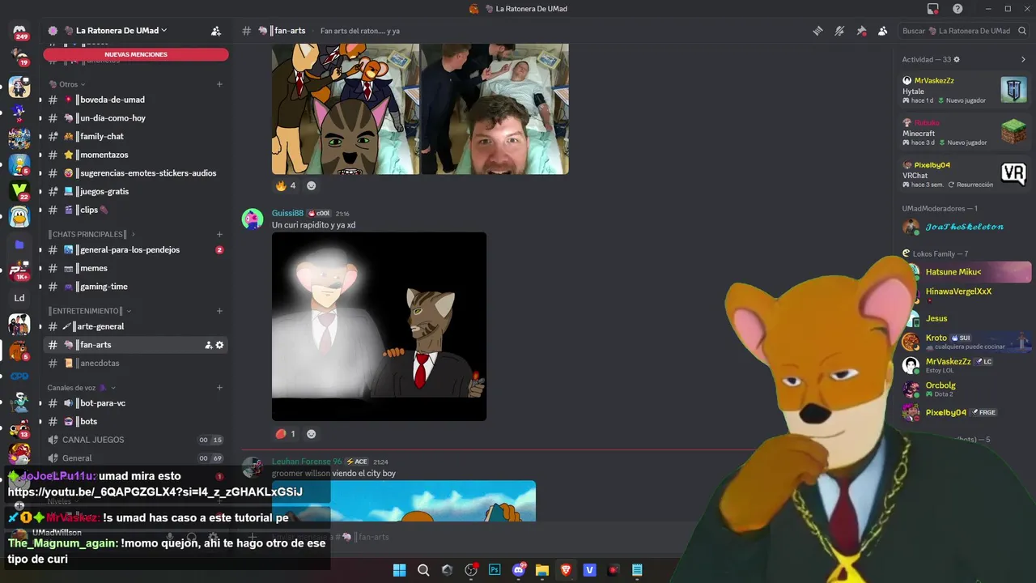Click the fan-arts channel settings gear

pos(219,345)
